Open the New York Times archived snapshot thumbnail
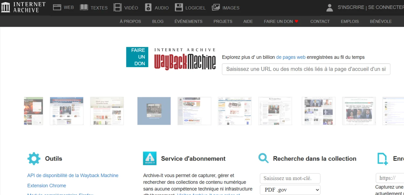The image size is (404, 195). (x=275, y=111)
